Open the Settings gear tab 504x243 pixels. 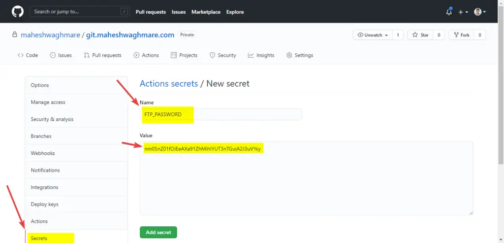pos(300,55)
